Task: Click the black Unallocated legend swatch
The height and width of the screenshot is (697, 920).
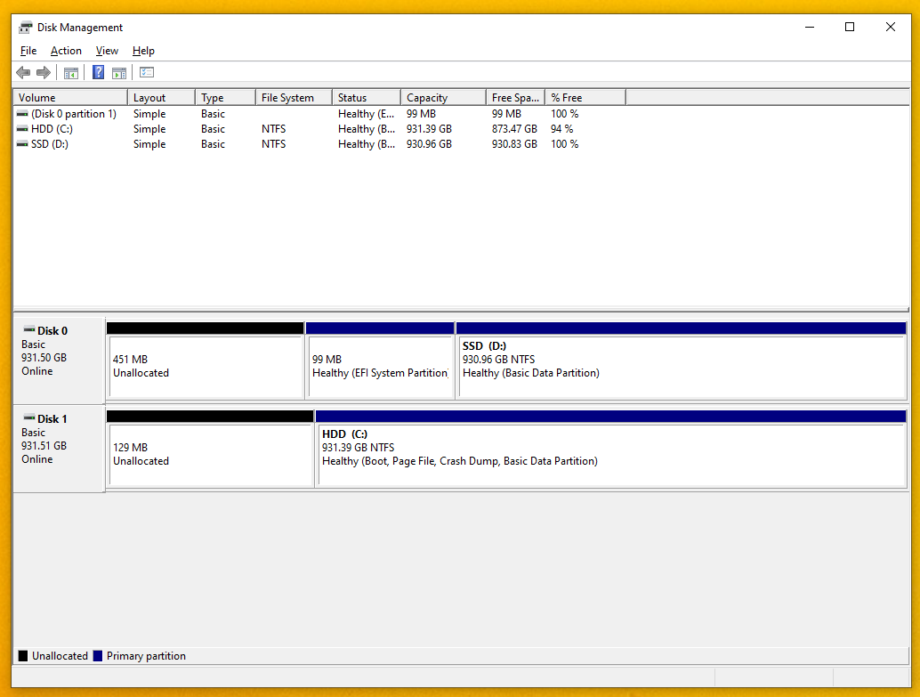Action: [23, 656]
